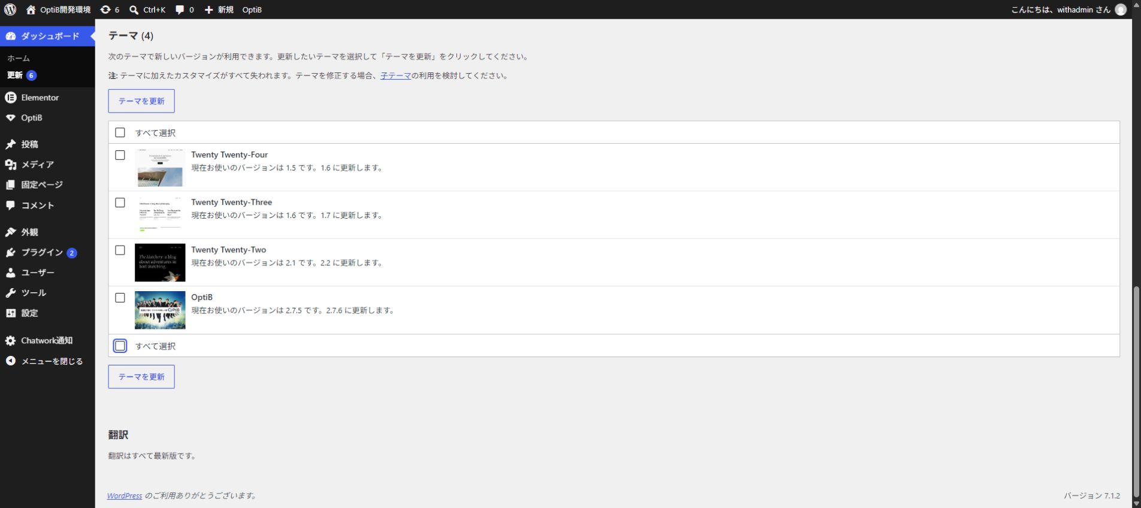Viewport: 1141px width, 508px height.
Task: Click the pin icon for 投稿
Action: coord(10,144)
